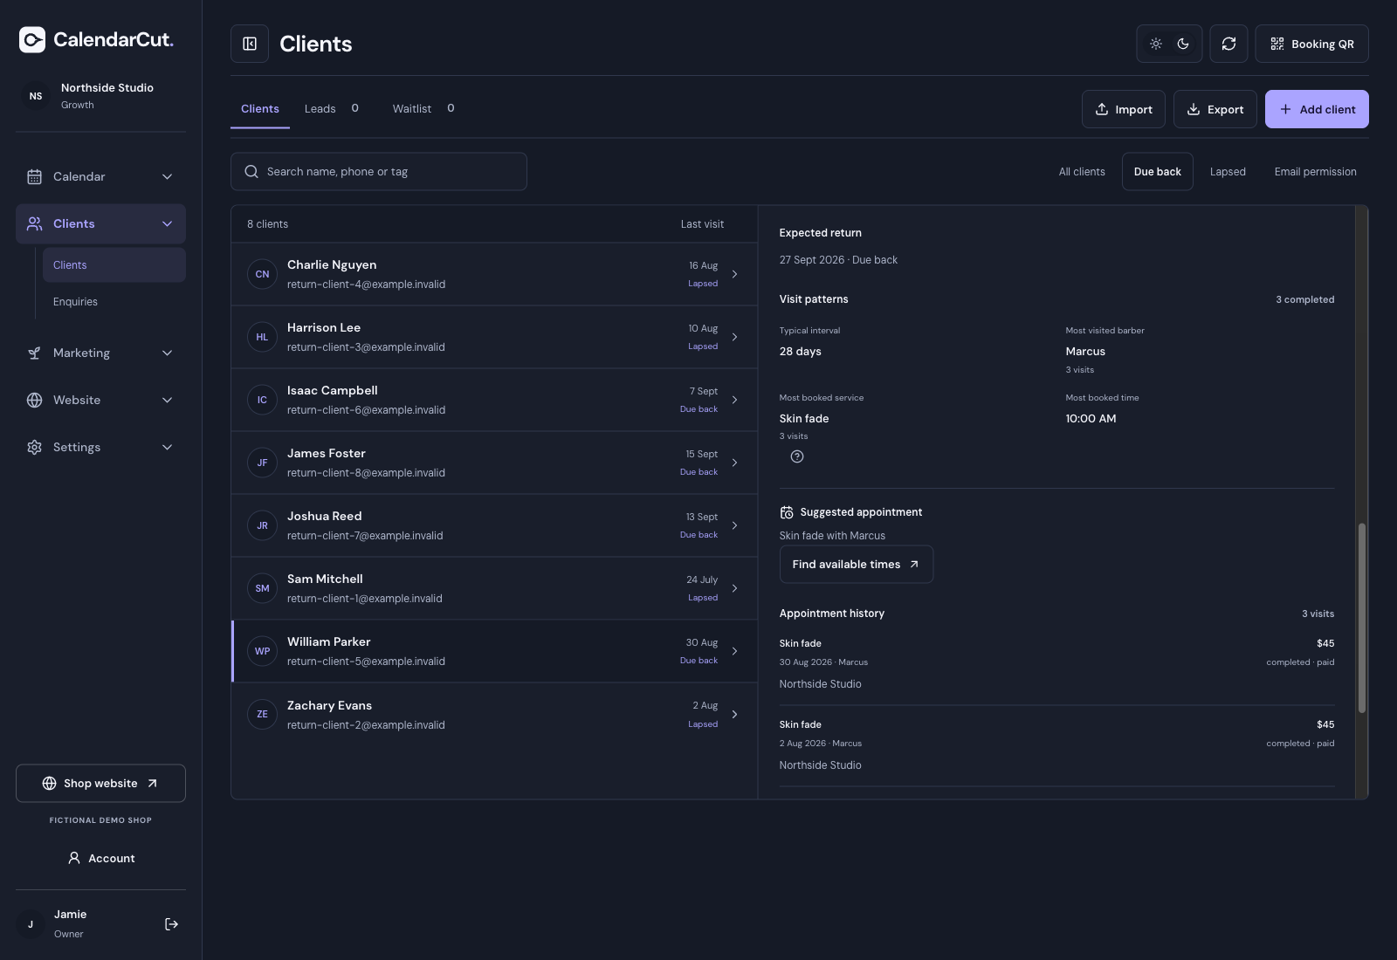Open Charlie Nguyen row chevron

734,274
